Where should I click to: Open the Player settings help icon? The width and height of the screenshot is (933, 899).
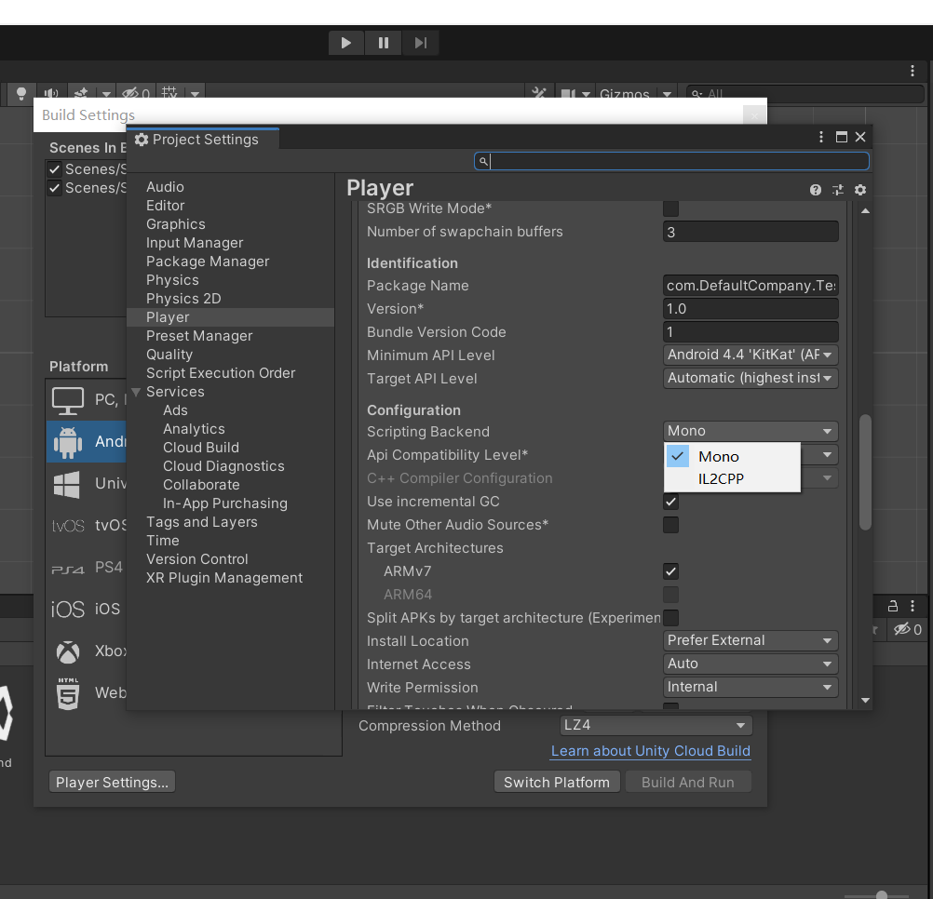click(x=816, y=190)
